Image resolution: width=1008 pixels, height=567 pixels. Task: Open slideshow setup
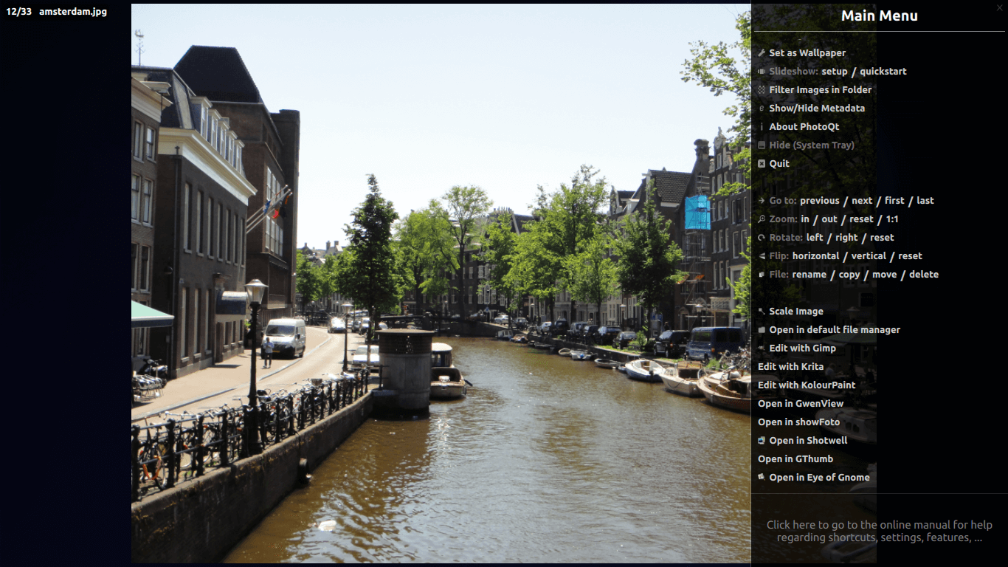click(x=835, y=72)
